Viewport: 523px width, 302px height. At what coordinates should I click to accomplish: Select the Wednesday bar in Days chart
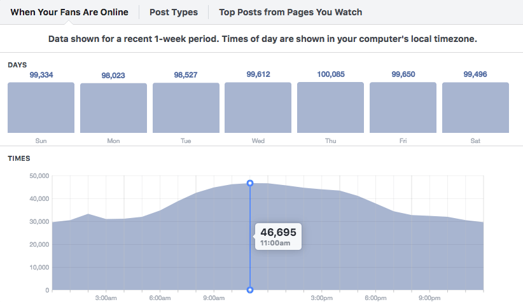[258, 107]
